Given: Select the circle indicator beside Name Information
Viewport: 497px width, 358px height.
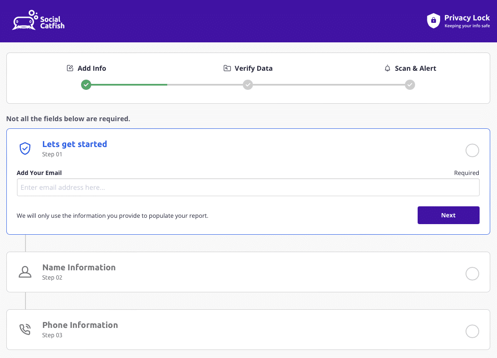Looking at the screenshot, I should [x=472, y=274].
